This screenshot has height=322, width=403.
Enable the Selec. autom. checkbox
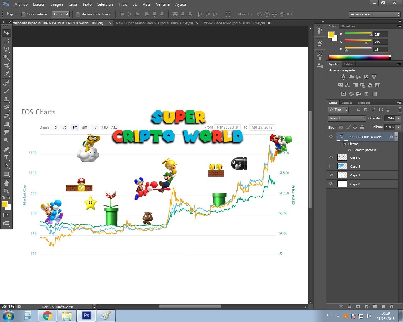[24, 14]
